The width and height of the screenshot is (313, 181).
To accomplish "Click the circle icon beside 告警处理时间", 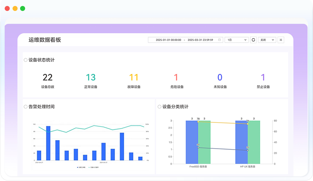I will (x=25, y=107).
